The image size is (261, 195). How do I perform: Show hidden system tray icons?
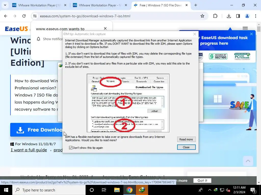coord(210,190)
